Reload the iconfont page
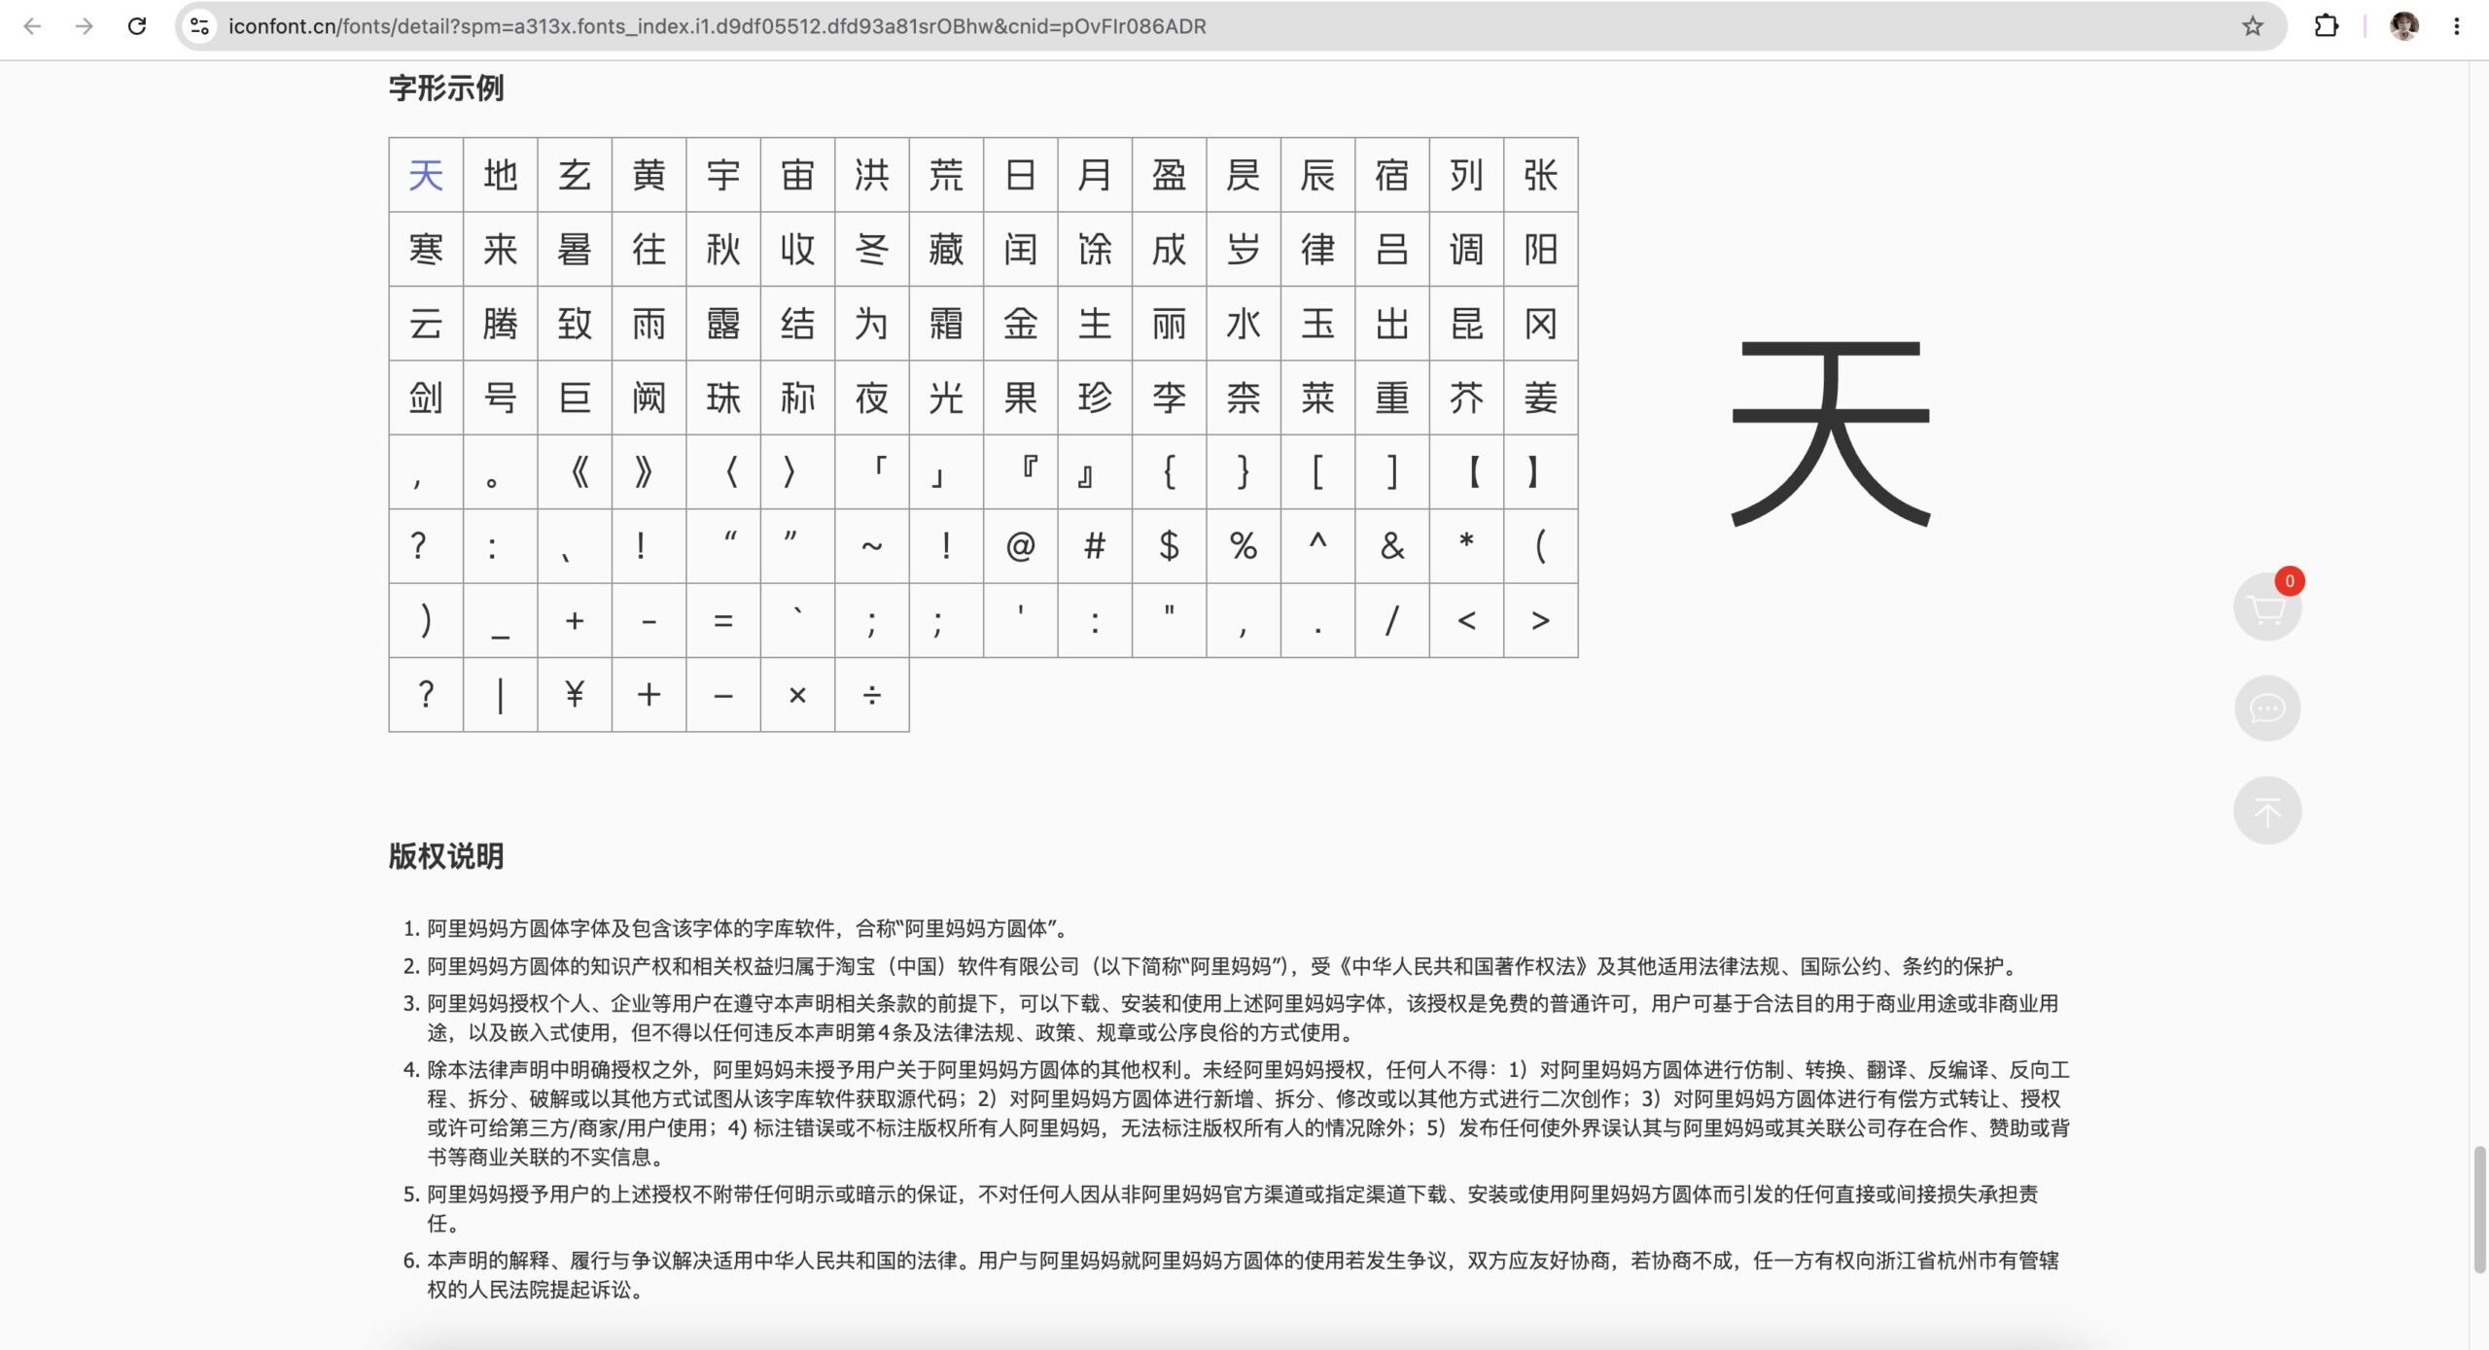This screenshot has width=2489, height=1350. pyautogui.click(x=137, y=26)
